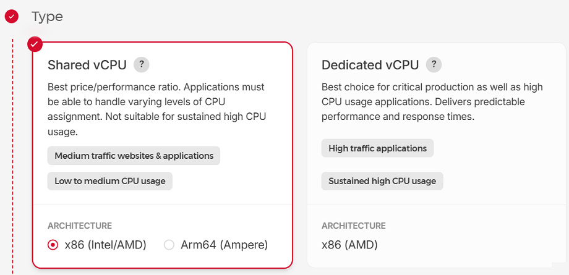Click ARCHITECTURE label in Shared vCPU card
The image size is (569, 275).
tap(80, 226)
